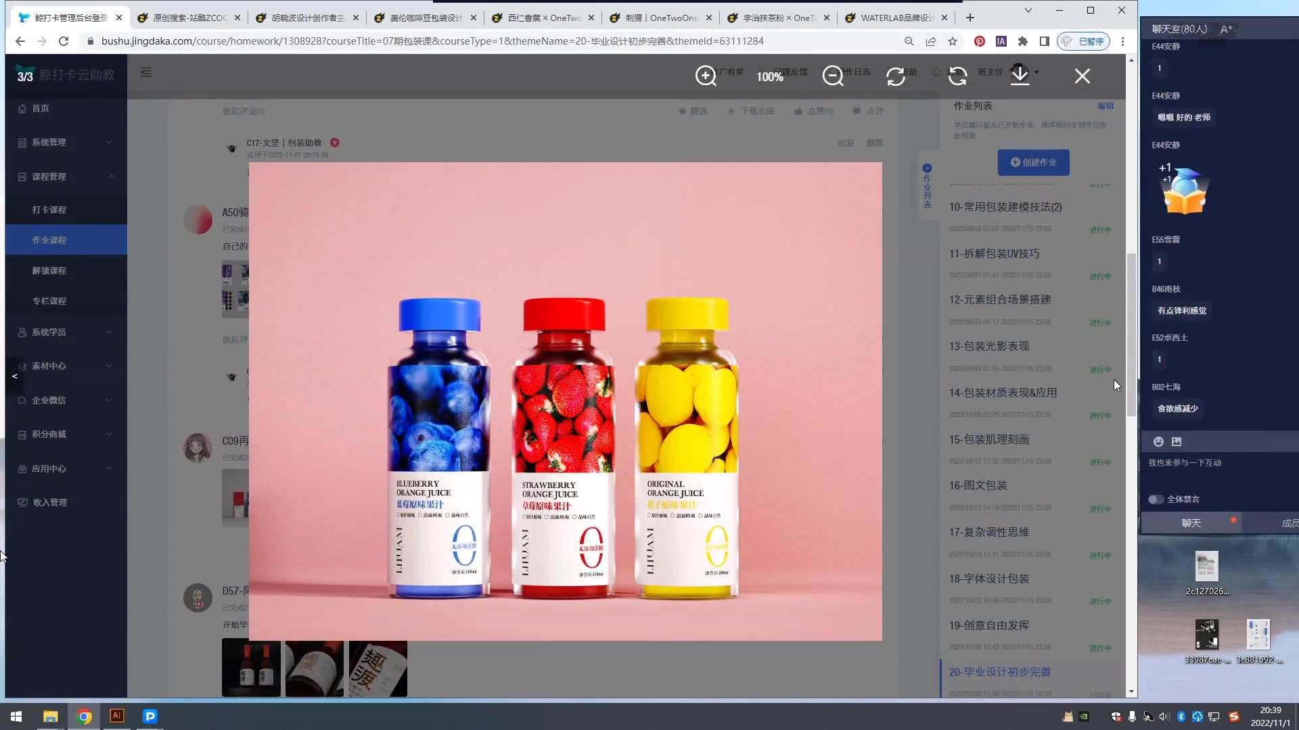Expand 系统学员 sidebar section
This screenshot has width=1299, height=730.
coord(66,332)
